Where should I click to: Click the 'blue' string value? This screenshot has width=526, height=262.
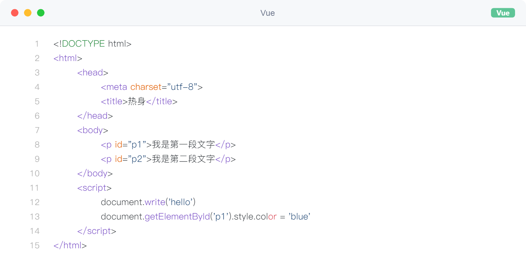point(299,217)
